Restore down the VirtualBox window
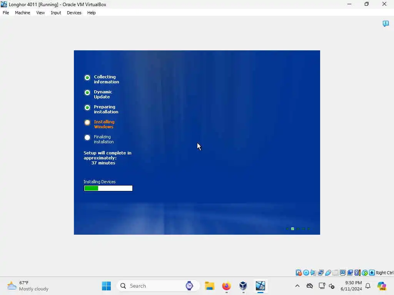This screenshot has width=394, height=295. tap(367, 4)
